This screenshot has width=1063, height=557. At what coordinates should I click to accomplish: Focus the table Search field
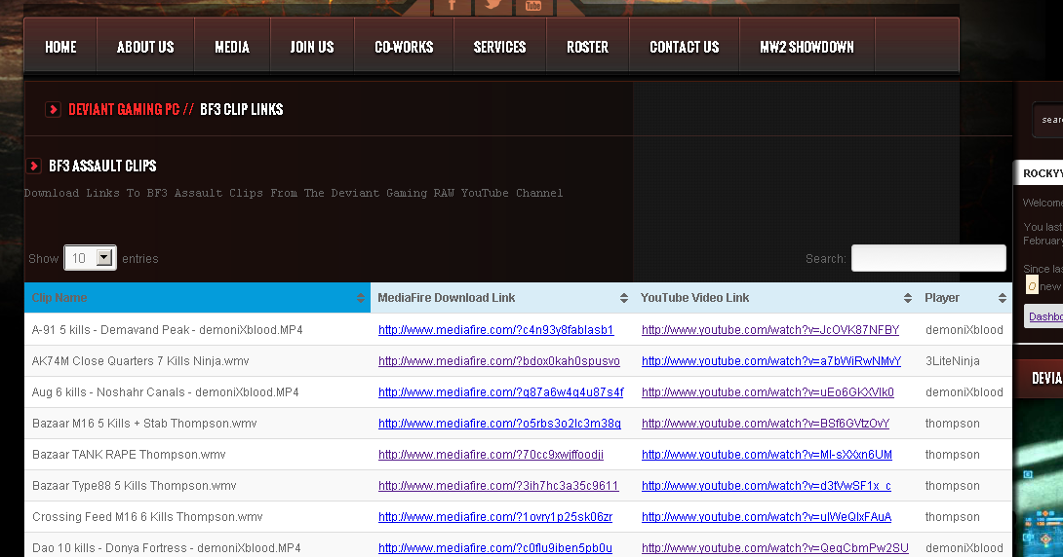[928, 258]
